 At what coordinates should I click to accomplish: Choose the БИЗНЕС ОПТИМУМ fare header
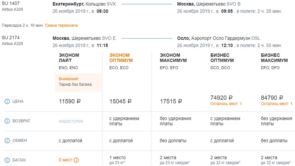222,58
